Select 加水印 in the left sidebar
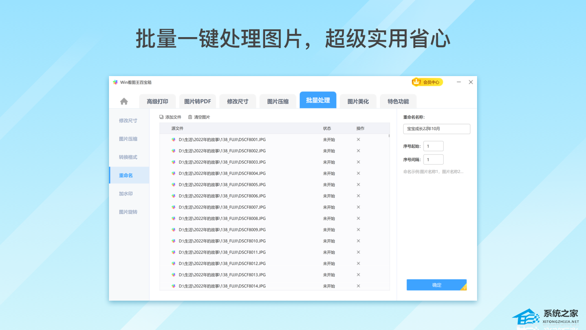 pyautogui.click(x=126, y=194)
